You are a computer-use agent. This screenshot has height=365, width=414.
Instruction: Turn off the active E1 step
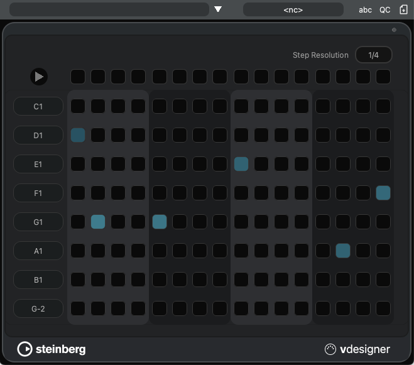[x=241, y=164]
